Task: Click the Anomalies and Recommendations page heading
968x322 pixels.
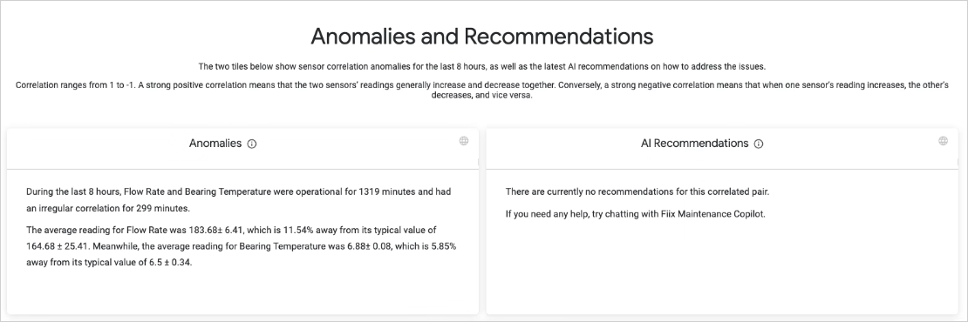Action: tap(481, 37)
